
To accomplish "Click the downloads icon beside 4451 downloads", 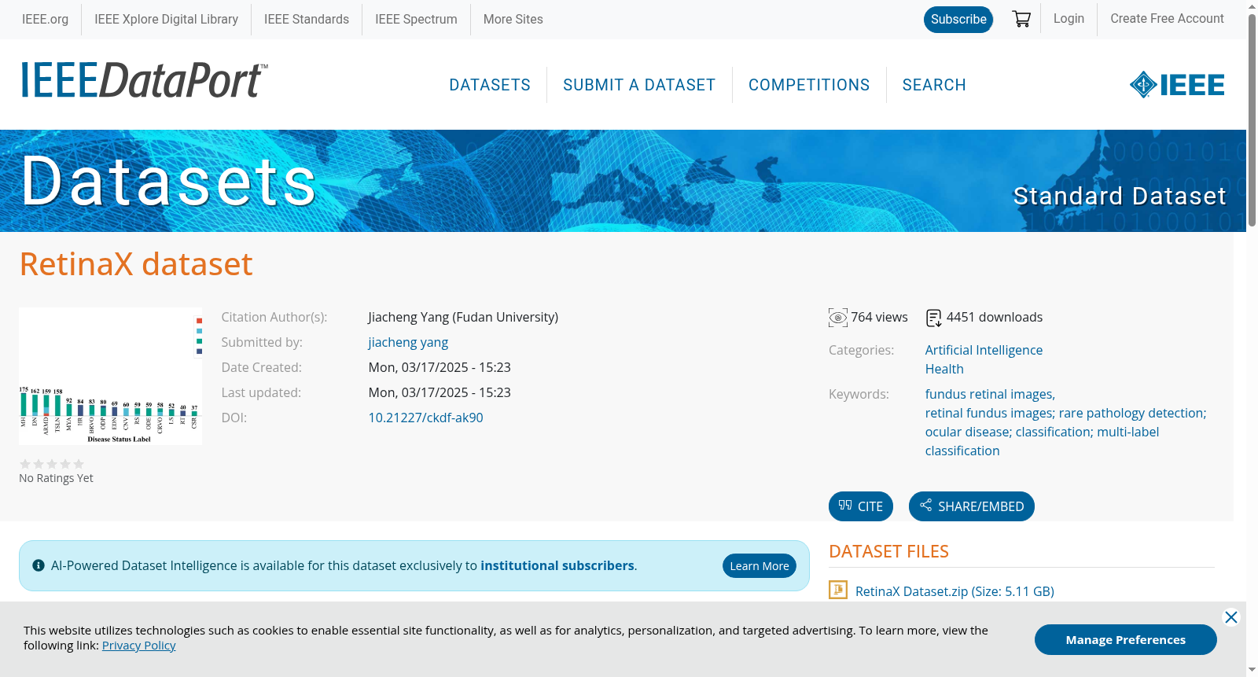I will (934, 318).
